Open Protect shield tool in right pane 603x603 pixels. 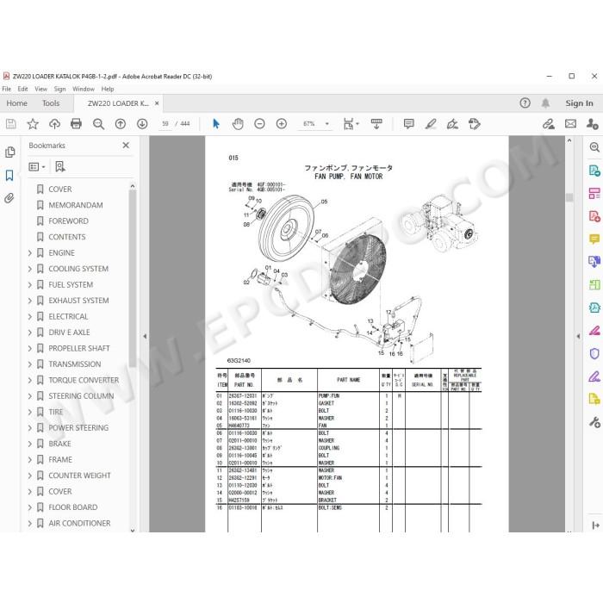[594, 353]
